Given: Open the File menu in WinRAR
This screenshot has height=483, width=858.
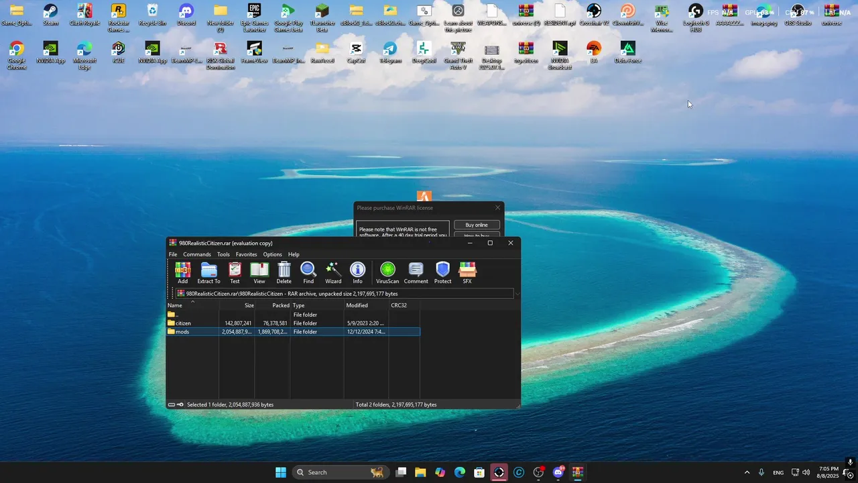Looking at the screenshot, I should coord(173,254).
